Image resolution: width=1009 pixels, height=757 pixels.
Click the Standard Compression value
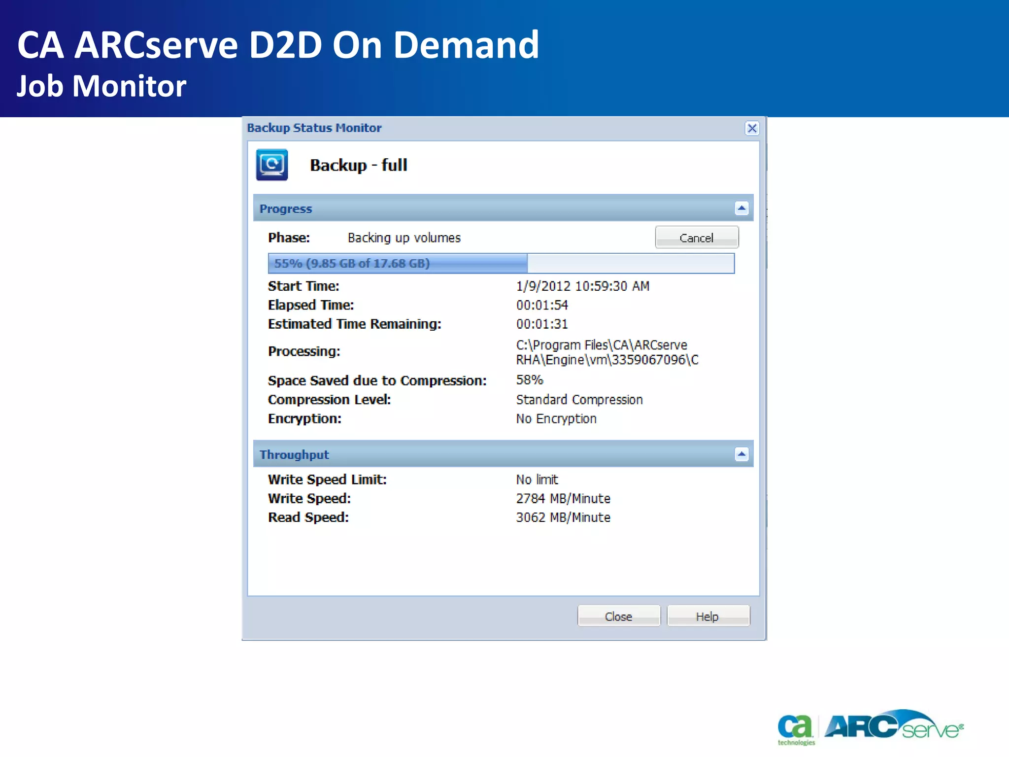579,399
